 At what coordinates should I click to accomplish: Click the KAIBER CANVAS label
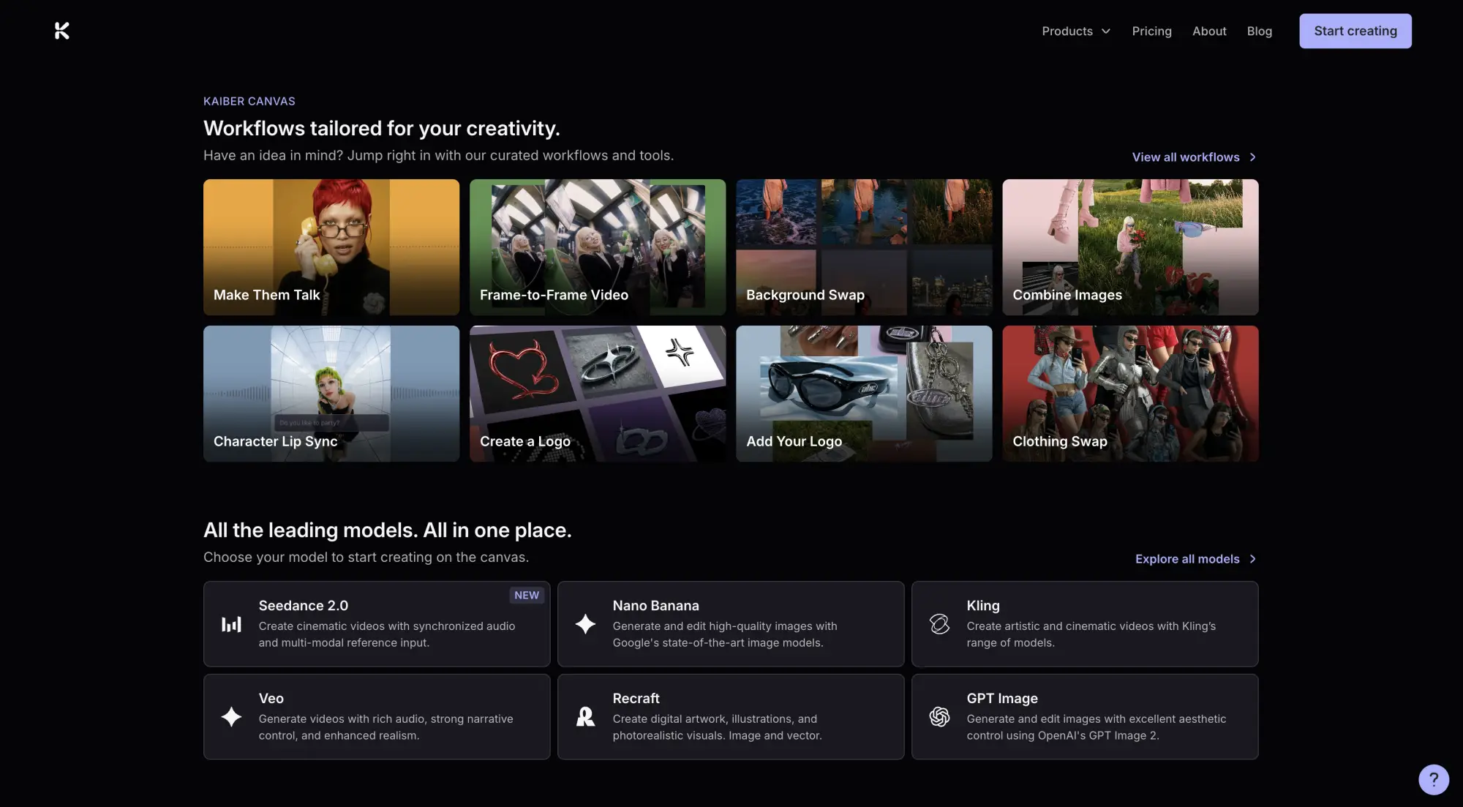249,101
